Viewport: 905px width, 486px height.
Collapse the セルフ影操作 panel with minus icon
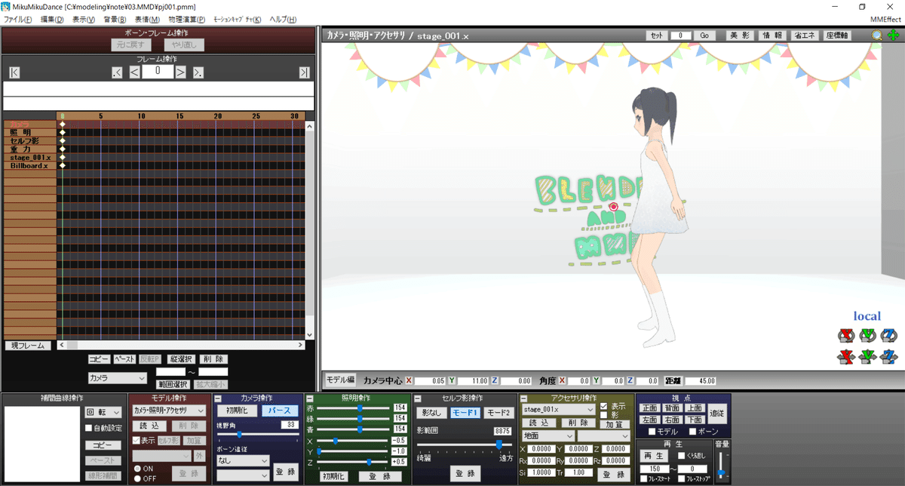[417, 398]
